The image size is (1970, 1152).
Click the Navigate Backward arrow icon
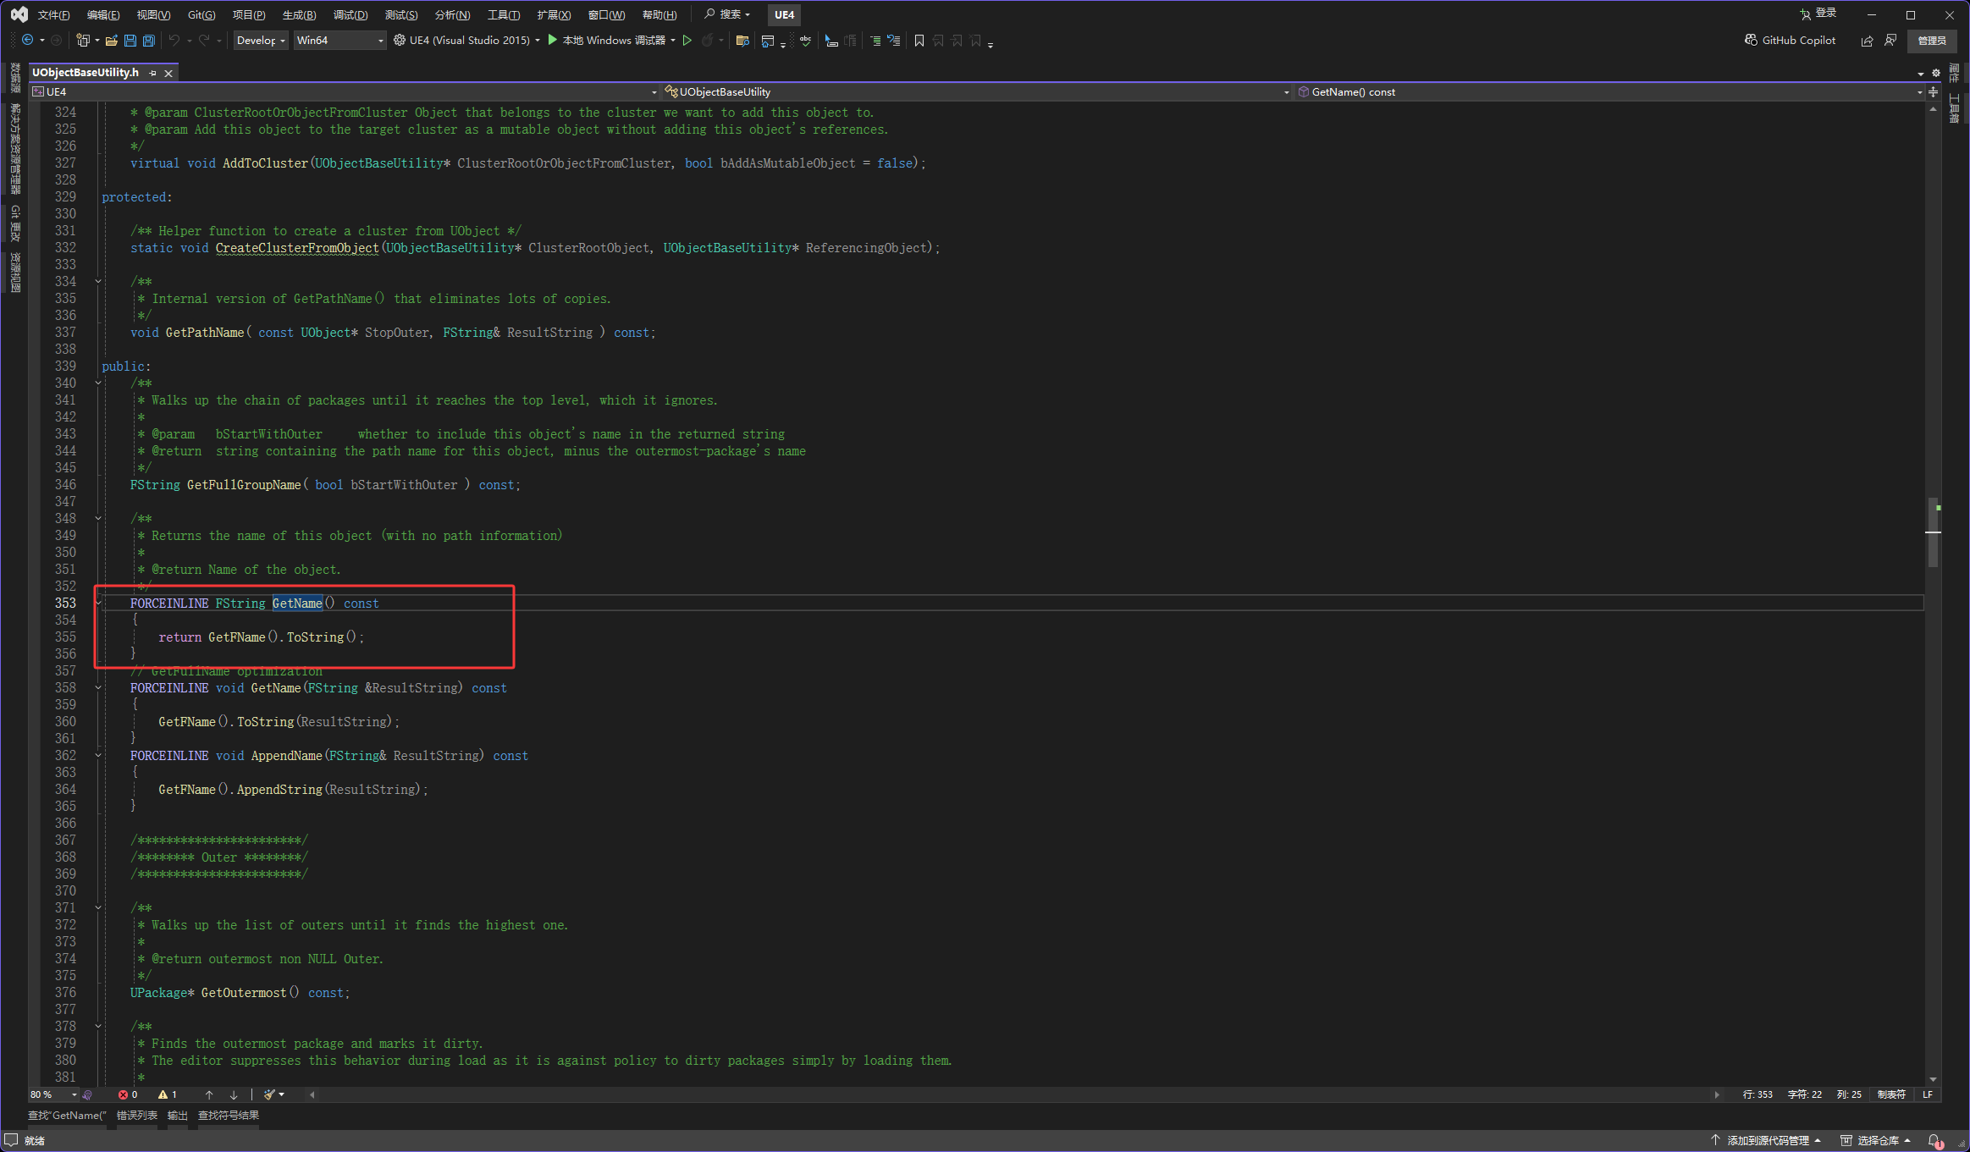tap(28, 40)
